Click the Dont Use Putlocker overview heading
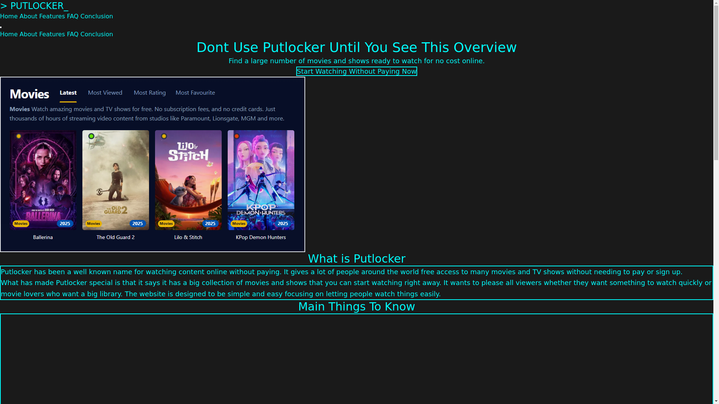This screenshot has height=404, width=719. pyautogui.click(x=357, y=48)
